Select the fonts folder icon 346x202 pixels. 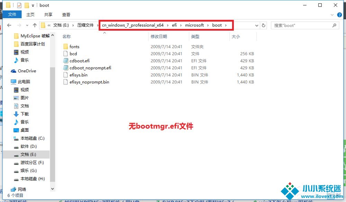[65, 47]
